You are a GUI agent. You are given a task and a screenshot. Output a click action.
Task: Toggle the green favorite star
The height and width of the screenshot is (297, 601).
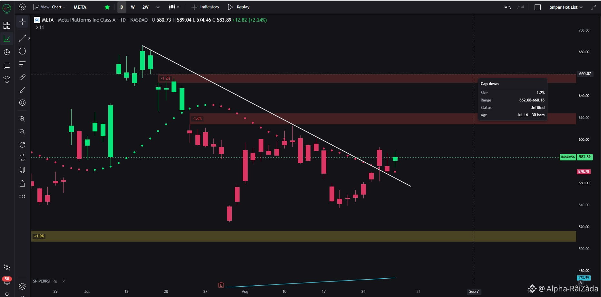(107, 7)
